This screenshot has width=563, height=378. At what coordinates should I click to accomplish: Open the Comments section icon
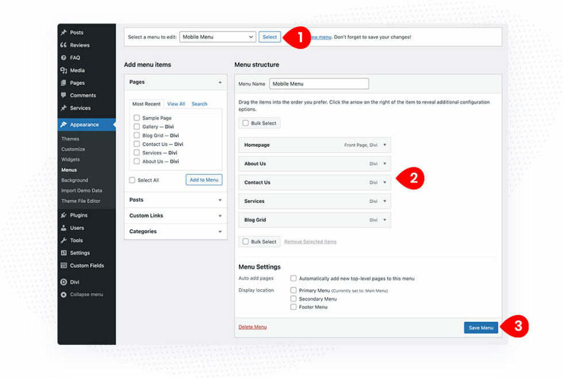click(64, 95)
